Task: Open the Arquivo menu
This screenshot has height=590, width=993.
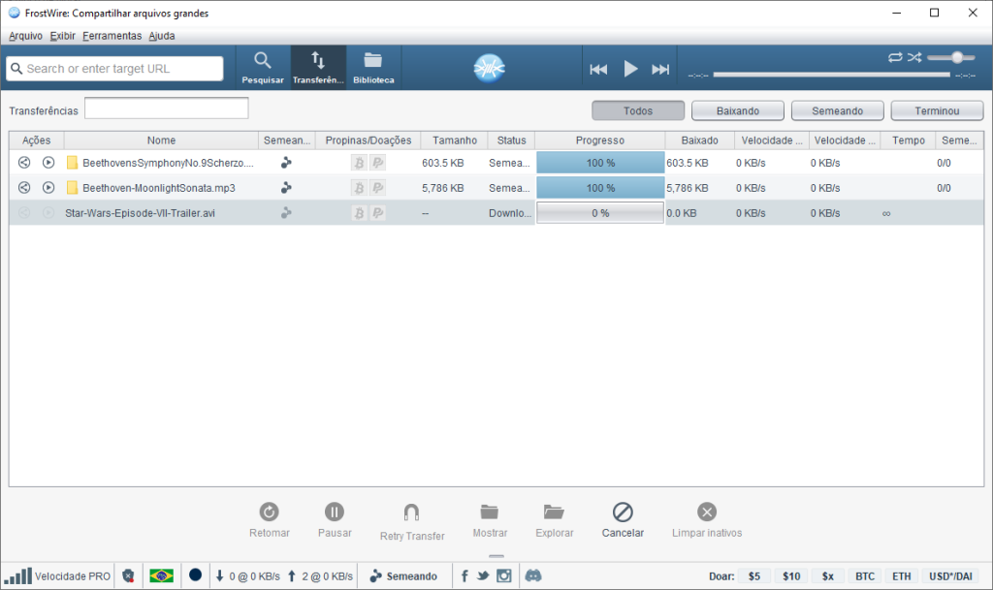Action: tap(24, 35)
